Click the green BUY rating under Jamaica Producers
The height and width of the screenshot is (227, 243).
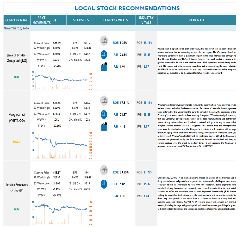click(x=17, y=209)
